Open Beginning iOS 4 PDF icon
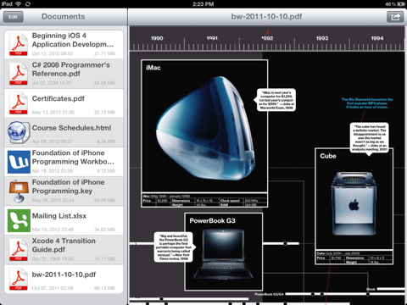407x305 pixels. point(18,44)
